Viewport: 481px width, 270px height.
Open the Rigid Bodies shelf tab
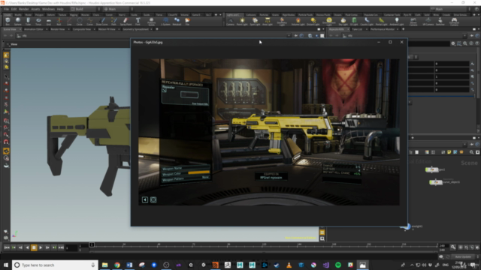[x=289, y=15]
